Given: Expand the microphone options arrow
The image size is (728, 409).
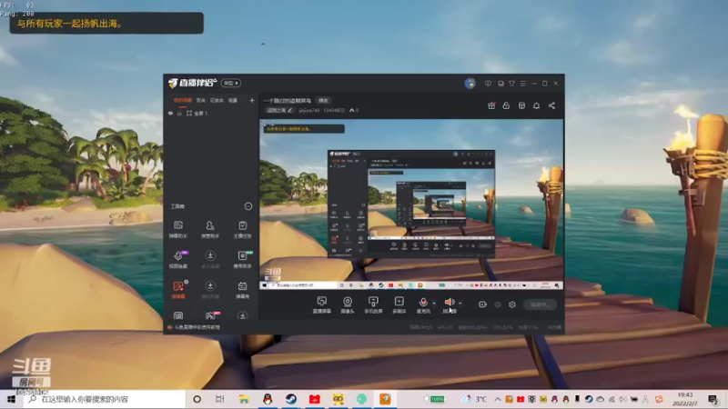Looking at the screenshot, I should click(x=434, y=304).
